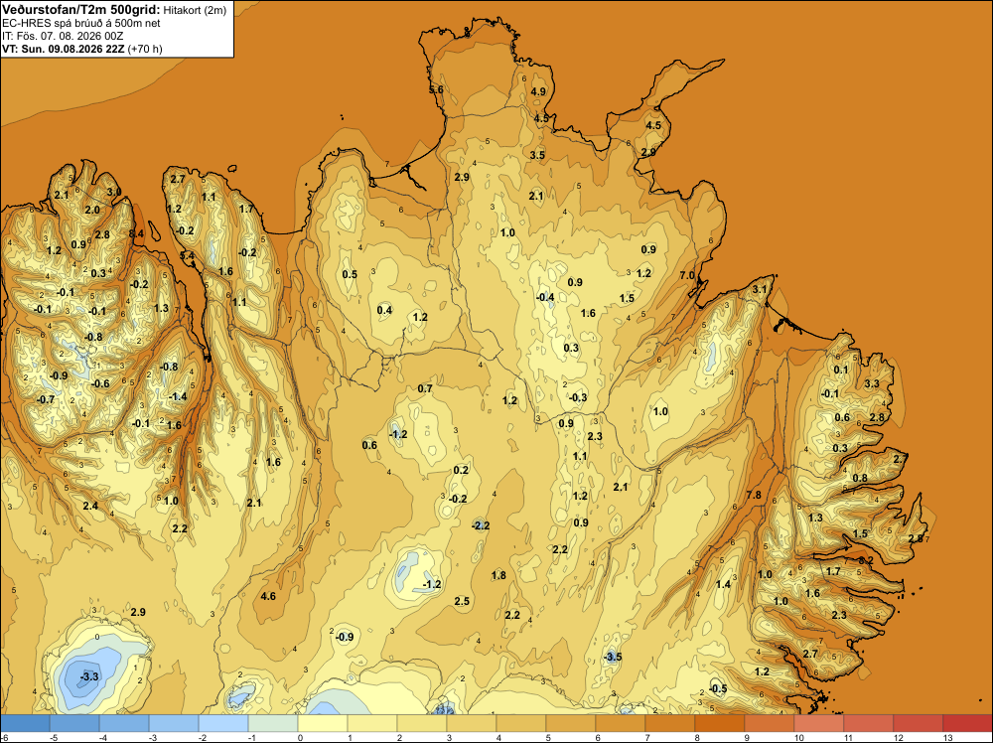The width and height of the screenshot is (993, 743).
Task: Click the "EC-HRES spá brúuð á 500m net" line
Action: click(x=81, y=23)
